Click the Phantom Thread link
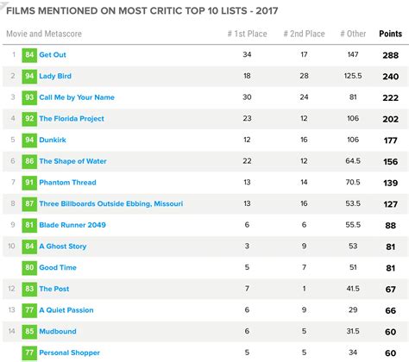The image size is (409, 362). [x=67, y=183]
